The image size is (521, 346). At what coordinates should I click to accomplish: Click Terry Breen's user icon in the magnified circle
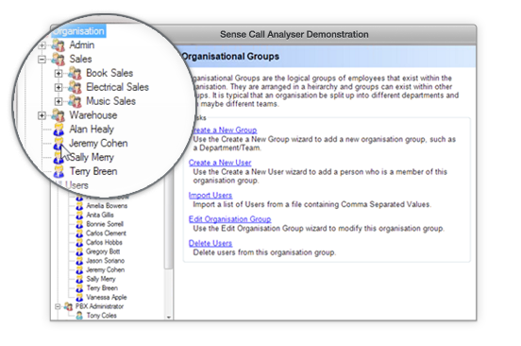(x=59, y=171)
